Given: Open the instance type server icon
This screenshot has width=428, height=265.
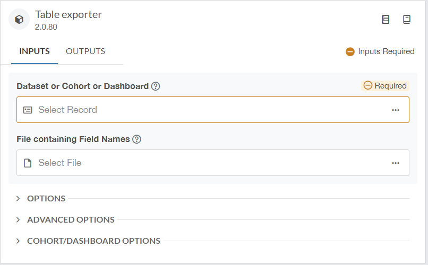Looking at the screenshot, I should (x=386, y=19).
